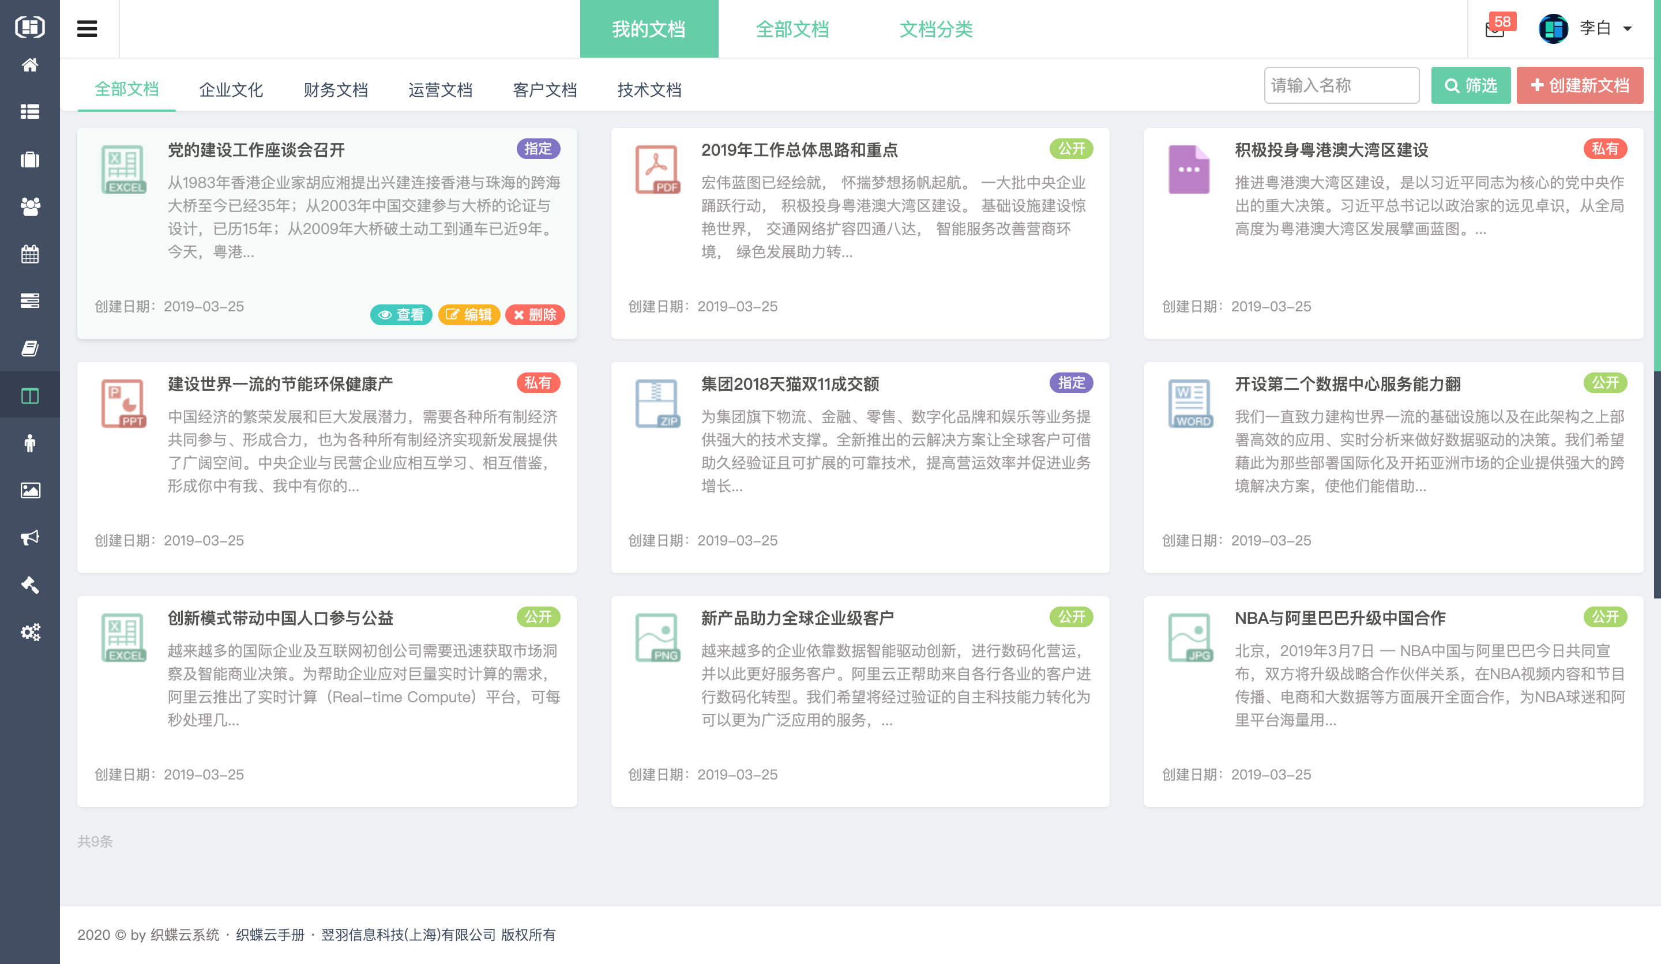
Task: Select the 财务文档 category tab
Action: point(336,89)
